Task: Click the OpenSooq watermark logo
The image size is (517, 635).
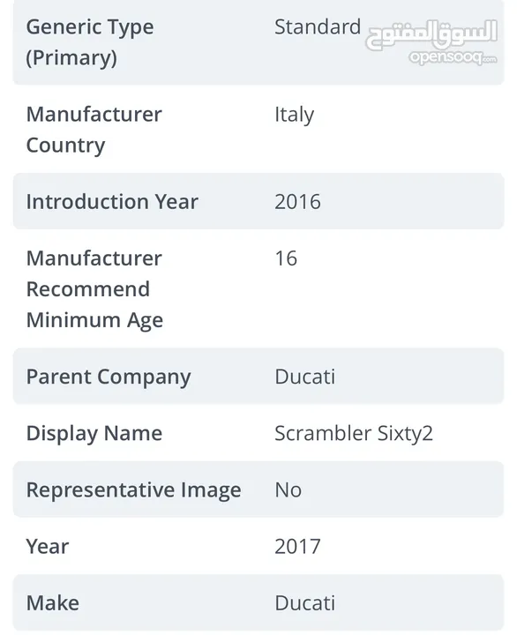Action: [x=431, y=41]
